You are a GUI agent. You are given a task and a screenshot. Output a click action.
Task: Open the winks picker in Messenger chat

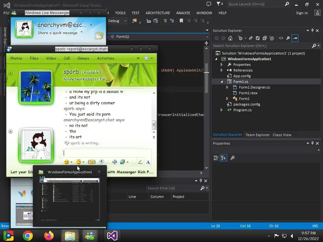click(x=79, y=162)
